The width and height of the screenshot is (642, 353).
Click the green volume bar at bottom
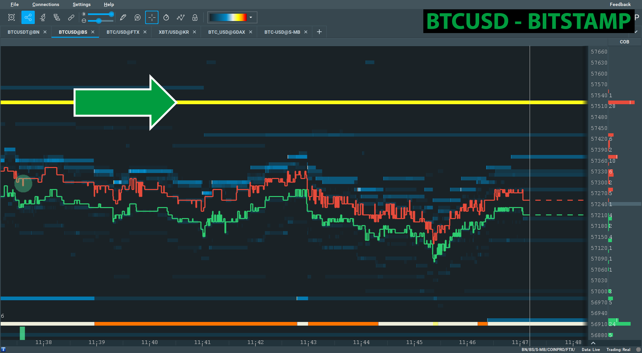22,333
